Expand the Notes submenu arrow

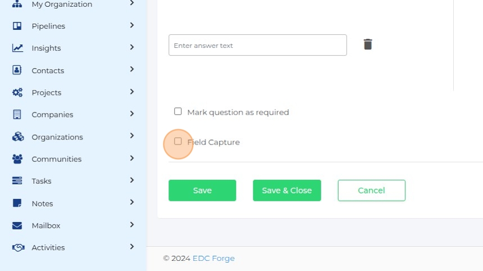point(132,202)
